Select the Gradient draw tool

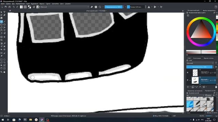1,43
